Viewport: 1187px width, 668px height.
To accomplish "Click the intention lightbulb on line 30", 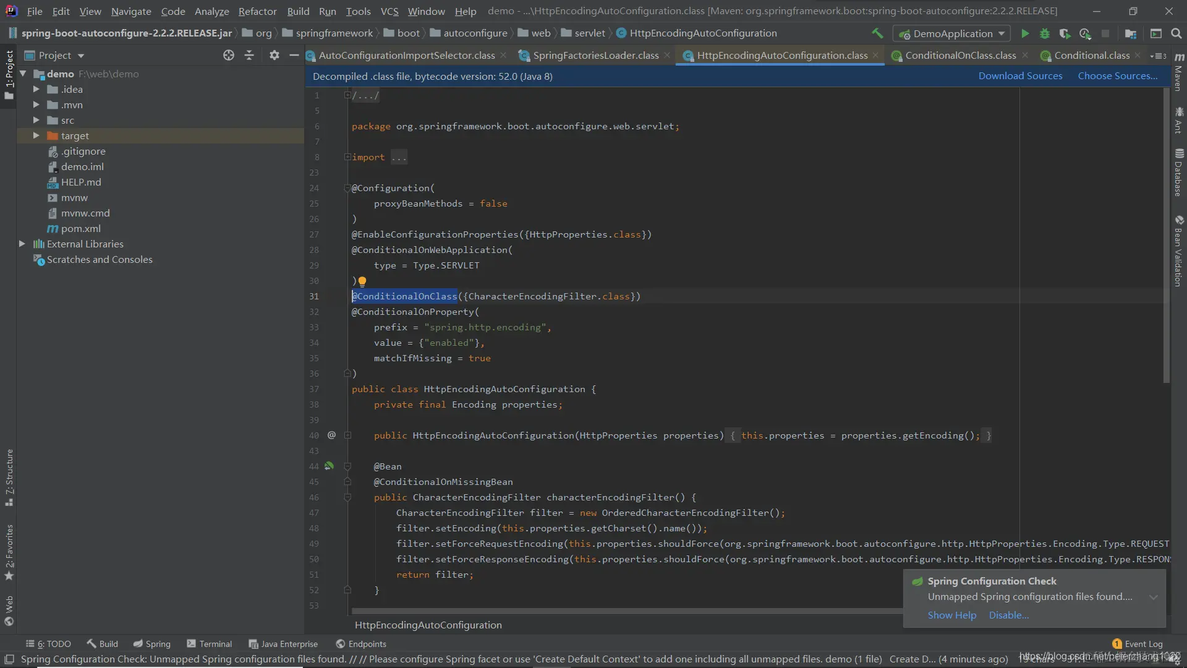I will (x=362, y=281).
